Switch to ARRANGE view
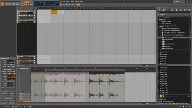The image size is (192, 108). coord(8,106)
